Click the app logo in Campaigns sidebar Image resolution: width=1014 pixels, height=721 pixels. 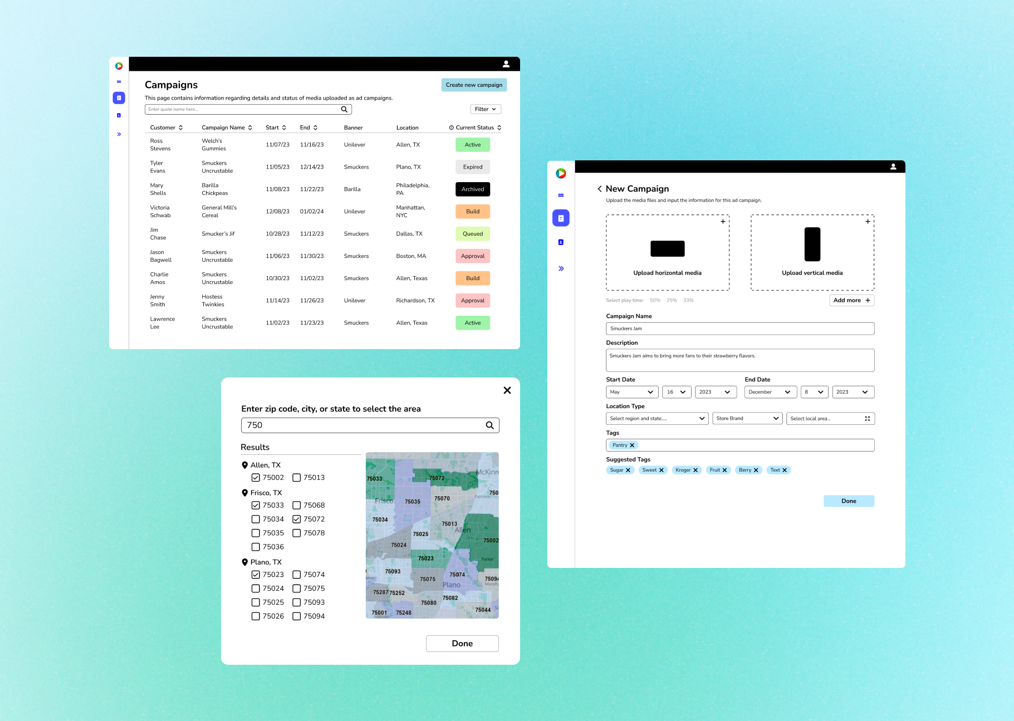119,66
